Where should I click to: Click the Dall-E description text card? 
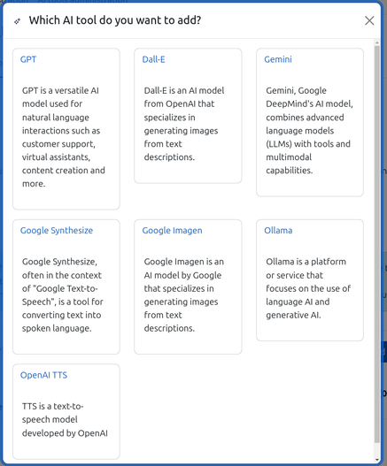(184, 124)
